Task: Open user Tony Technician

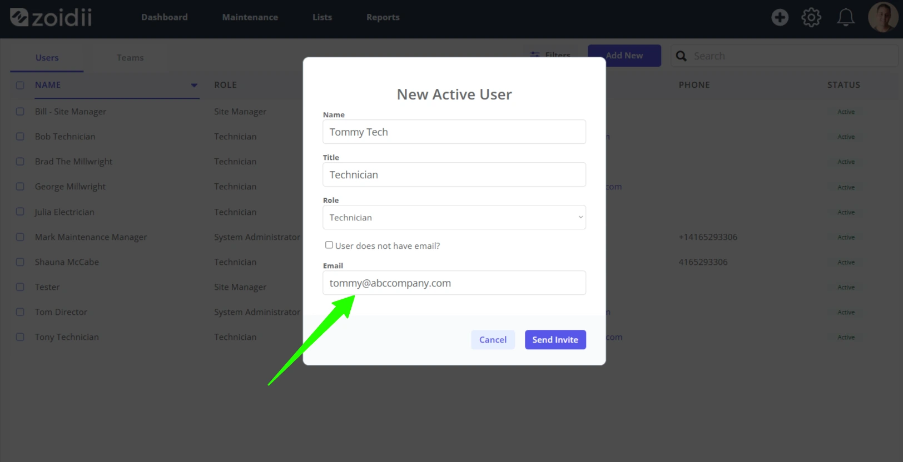Action: [x=67, y=337]
